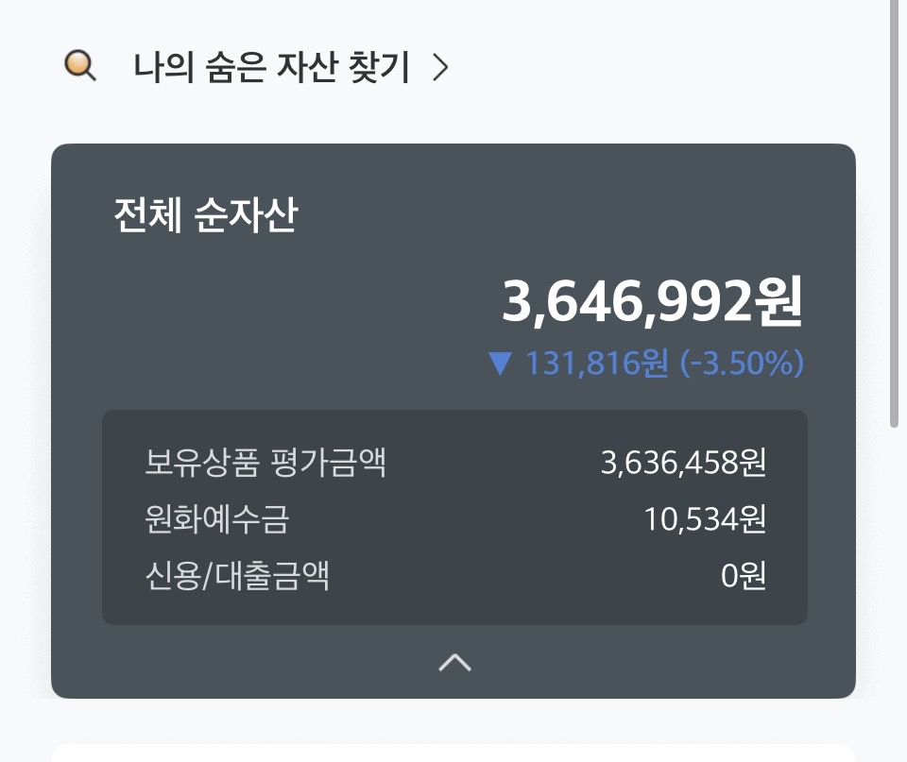
Task: Click the scrollbar track below the thumb
Action: pyautogui.click(x=894, y=585)
